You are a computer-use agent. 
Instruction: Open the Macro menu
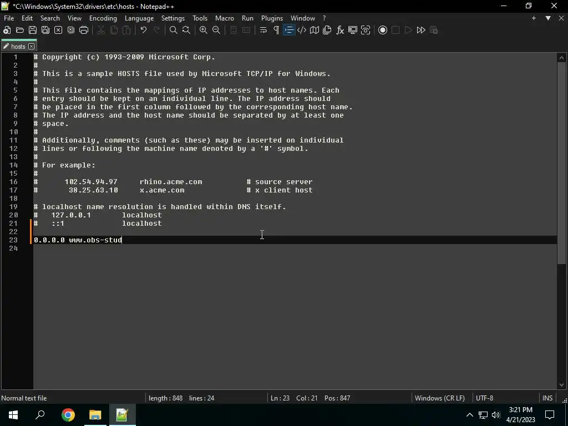pyautogui.click(x=225, y=18)
